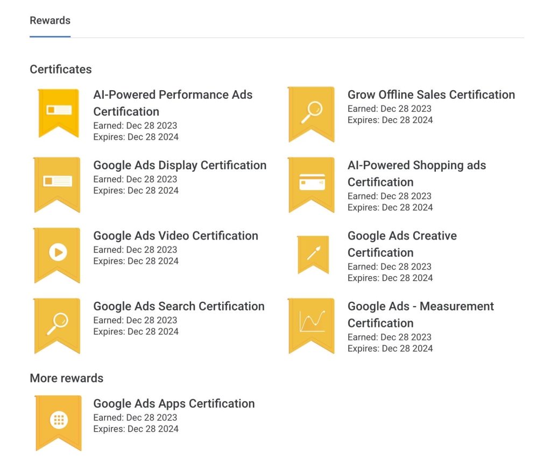
Task: Click the More rewards section heading
Action: pos(66,378)
